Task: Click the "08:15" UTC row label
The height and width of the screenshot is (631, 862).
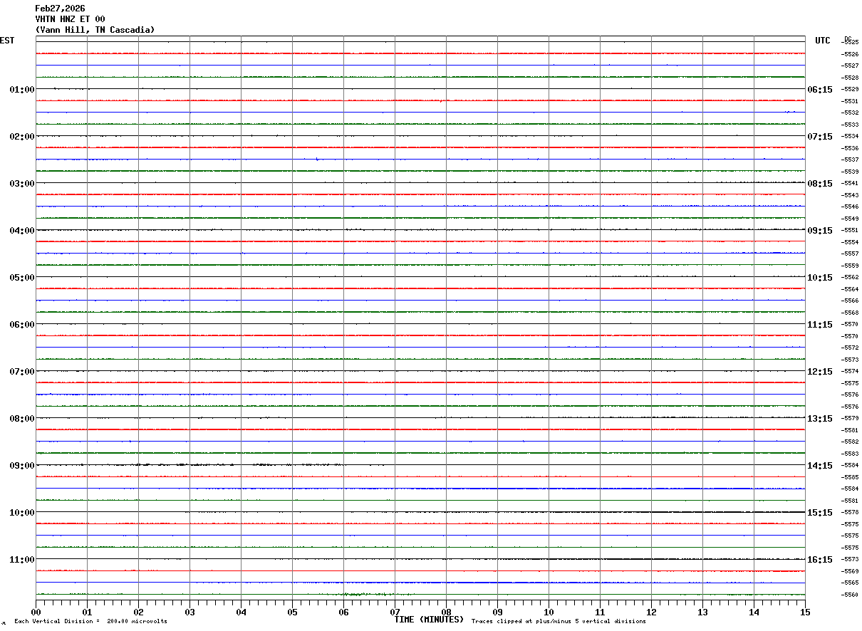Action: tap(820, 184)
